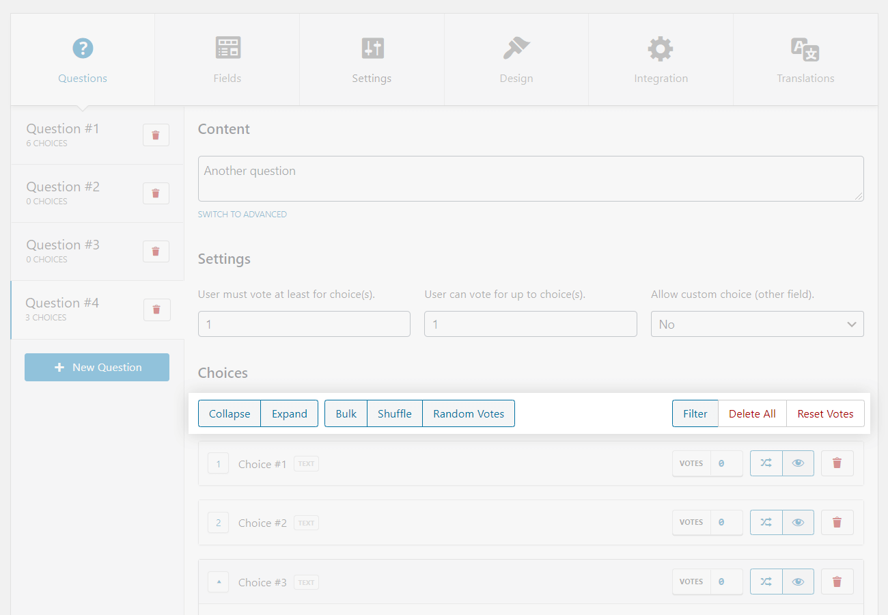Click the TEXT badge on Choice #1

tap(307, 464)
